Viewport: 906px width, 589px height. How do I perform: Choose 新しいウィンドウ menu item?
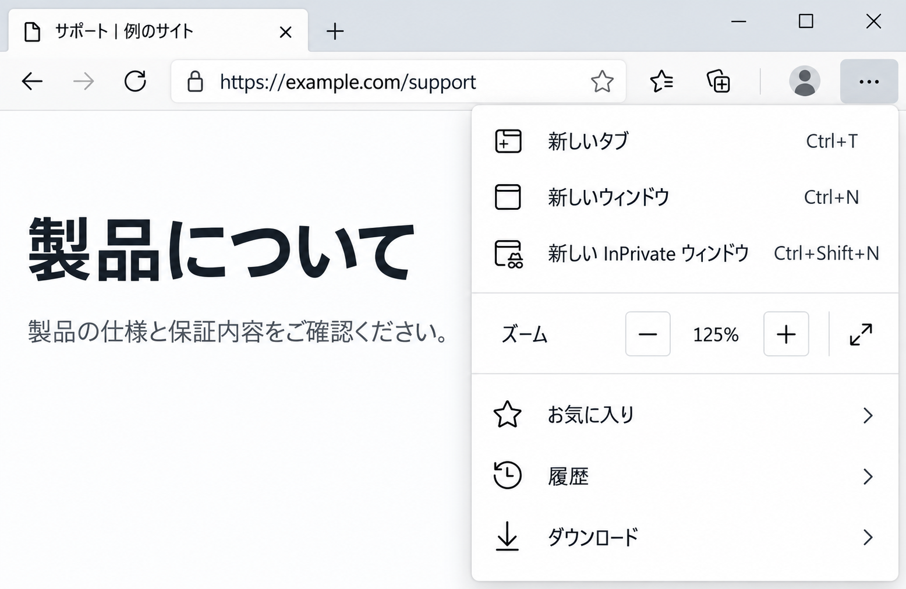(x=685, y=197)
